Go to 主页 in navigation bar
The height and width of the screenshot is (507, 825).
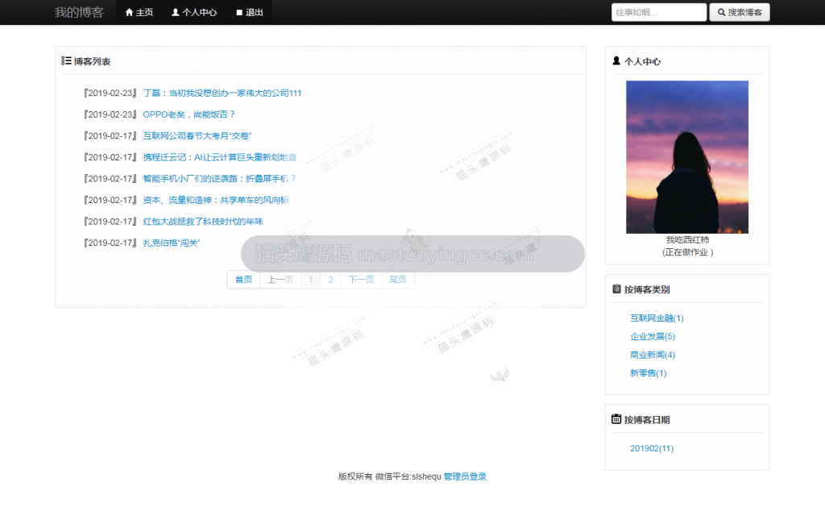139,12
